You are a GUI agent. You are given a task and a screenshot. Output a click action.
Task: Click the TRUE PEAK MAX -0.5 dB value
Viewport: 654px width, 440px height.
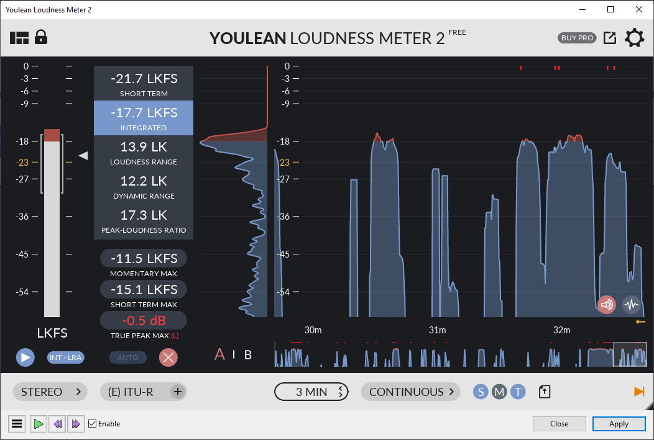click(144, 320)
